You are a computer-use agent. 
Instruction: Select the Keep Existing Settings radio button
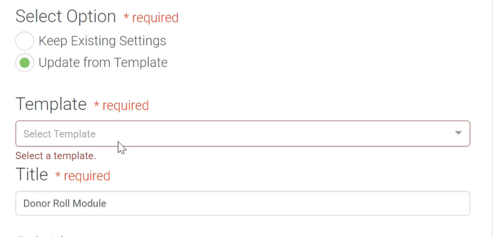click(x=25, y=41)
